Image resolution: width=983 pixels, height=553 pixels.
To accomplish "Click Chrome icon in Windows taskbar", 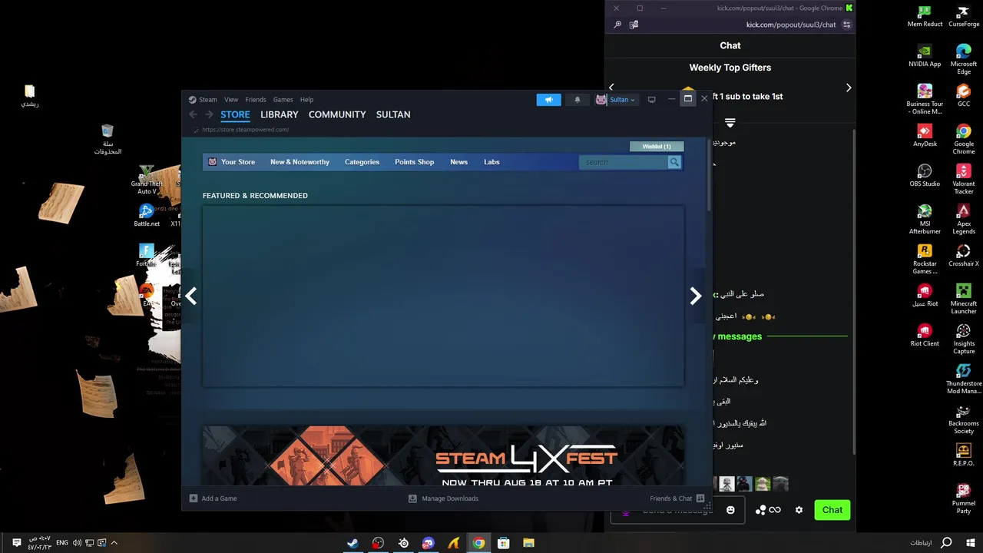I will coord(478,543).
